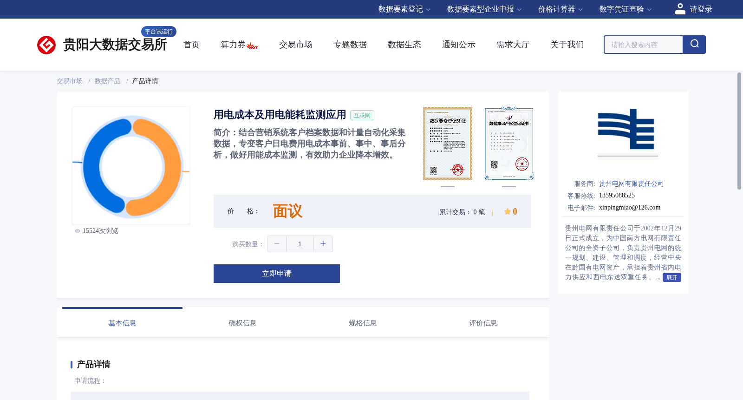Click the 立即申请 button
The height and width of the screenshot is (400, 743).
(277, 274)
